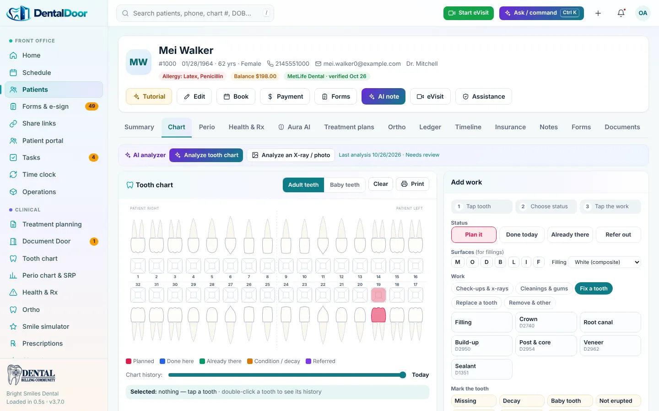659x411 pixels.
Task: Open Home in the sidebar
Action: click(x=54, y=55)
